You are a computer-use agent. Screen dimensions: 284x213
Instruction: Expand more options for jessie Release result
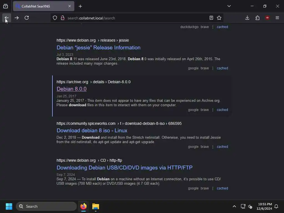213,68
